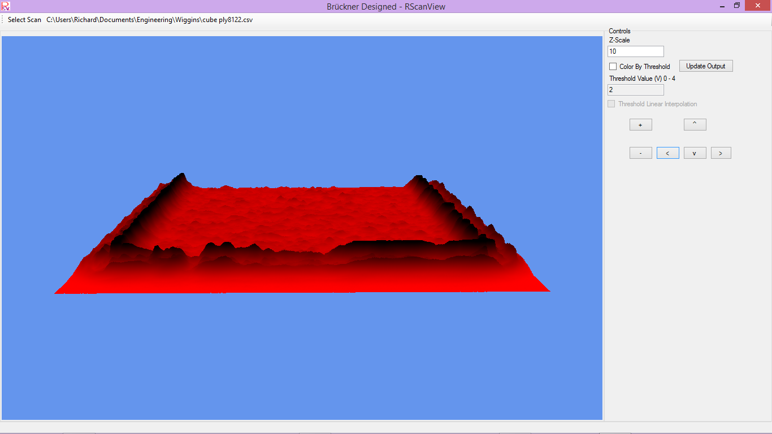The height and width of the screenshot is (434, 772).
Task: Enable the Color By Threshold checkbox
Action: point(613,67)
